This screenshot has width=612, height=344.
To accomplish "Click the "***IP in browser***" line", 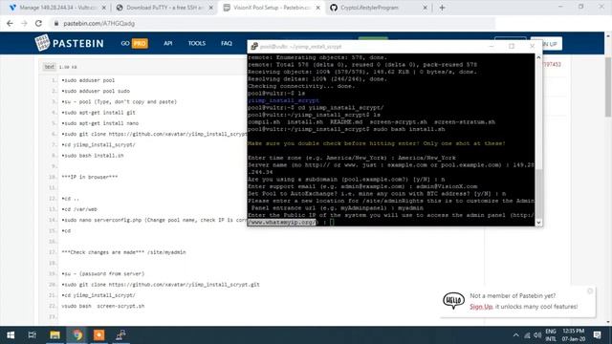I will coord(89,177).
